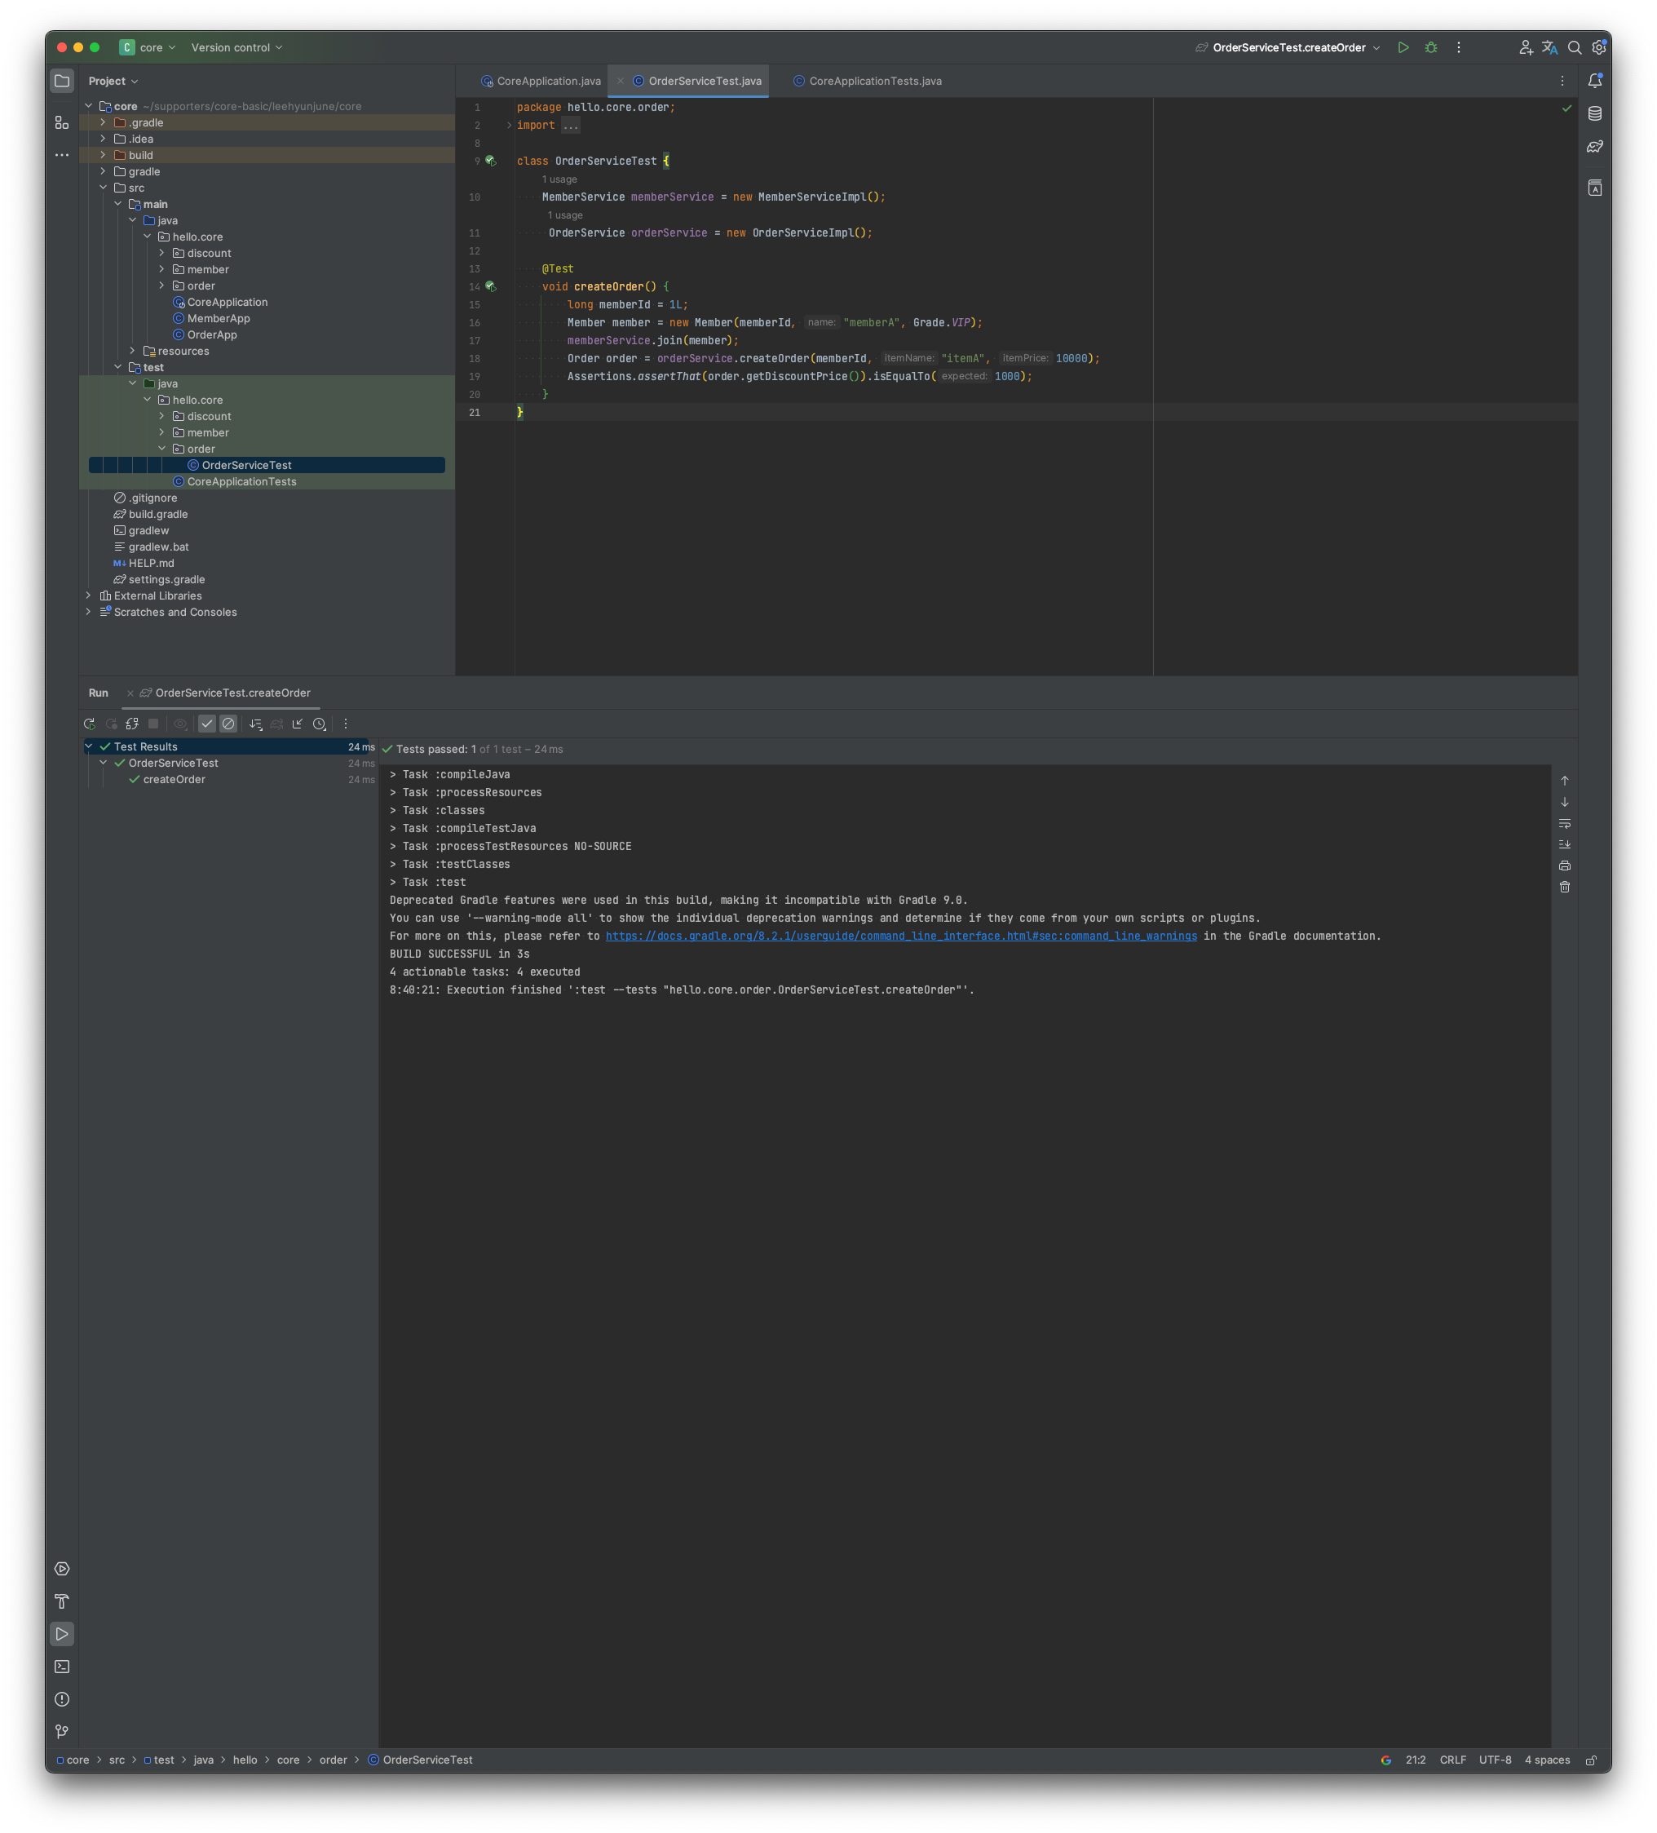Click run gutter icon beside class OrderServiceTest
Image resolution: width=1657 pixels, height=1833 pixels.
(491, 161)
